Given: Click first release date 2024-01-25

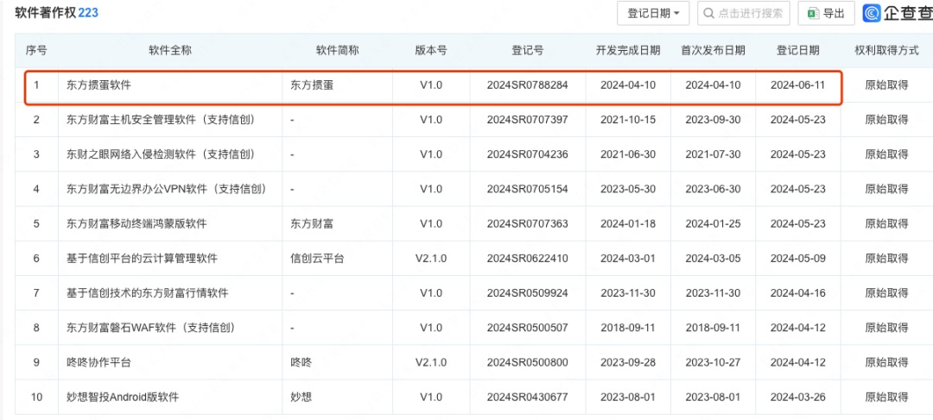Looking at the screenshot, I should [713, 224].
